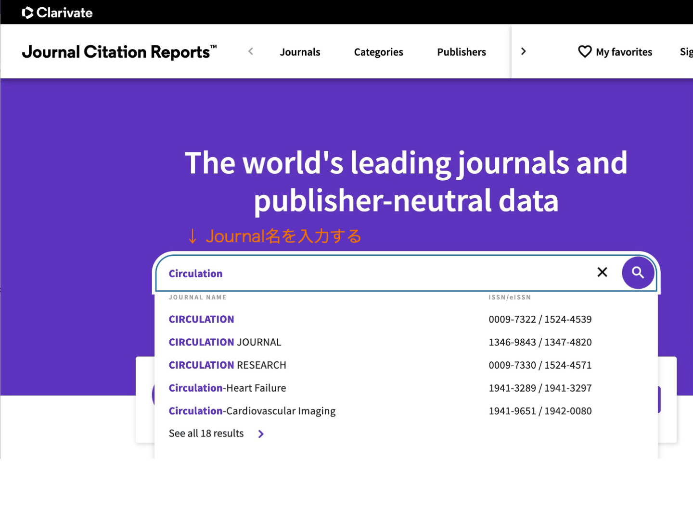Click ISSN 0009-7322 / 1524-4539
This screenshot has height=519, width=693.
pos(540,319)
